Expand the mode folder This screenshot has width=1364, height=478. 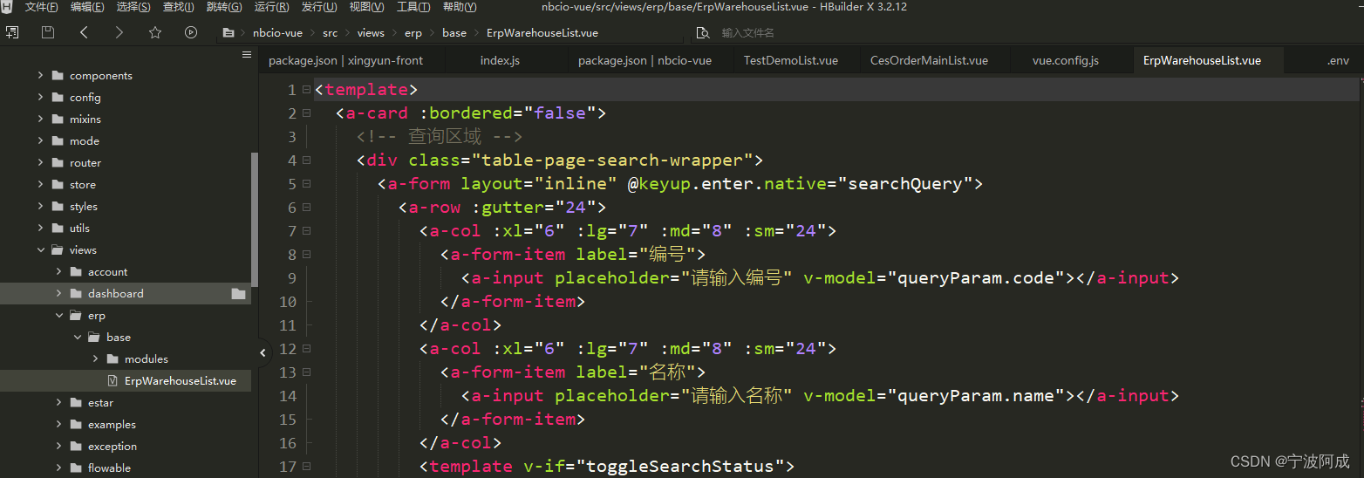[40, 141]
